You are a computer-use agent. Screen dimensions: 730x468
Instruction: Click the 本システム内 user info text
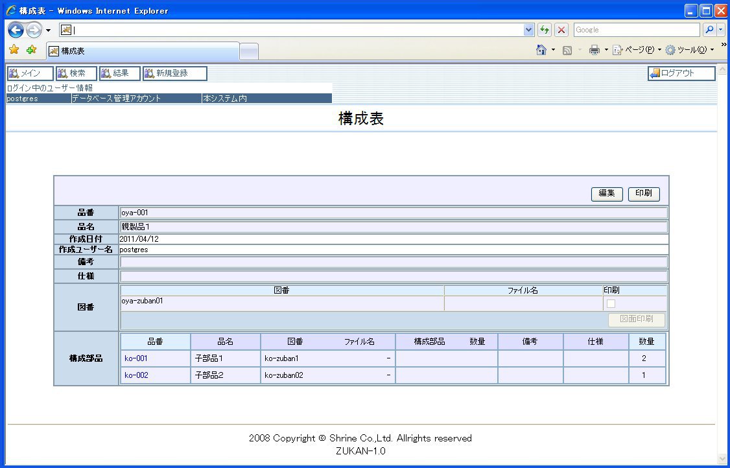click(225, 99)
